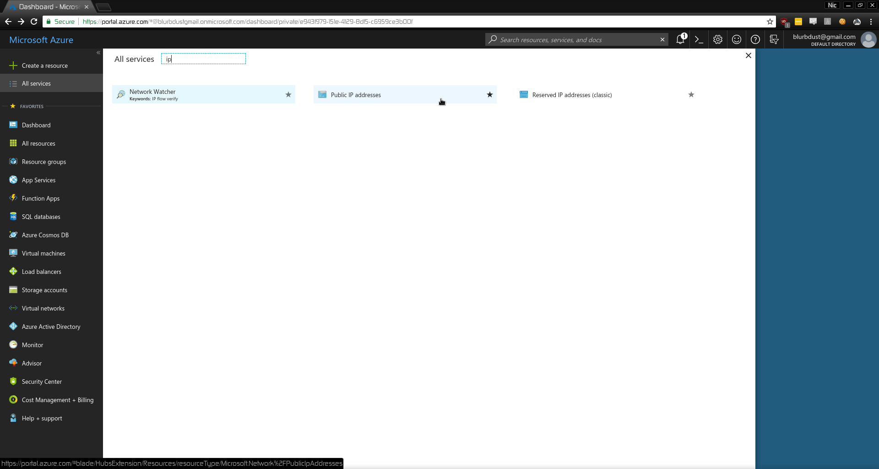
Task: Click the browser forward arrow
Action: pyautogui.click(x=21, y=22)
